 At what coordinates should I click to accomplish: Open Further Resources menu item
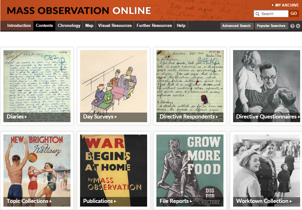point(154,25)
